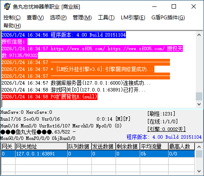Click the 队列数据 column header
204x176 pixels.
point(79,146)
